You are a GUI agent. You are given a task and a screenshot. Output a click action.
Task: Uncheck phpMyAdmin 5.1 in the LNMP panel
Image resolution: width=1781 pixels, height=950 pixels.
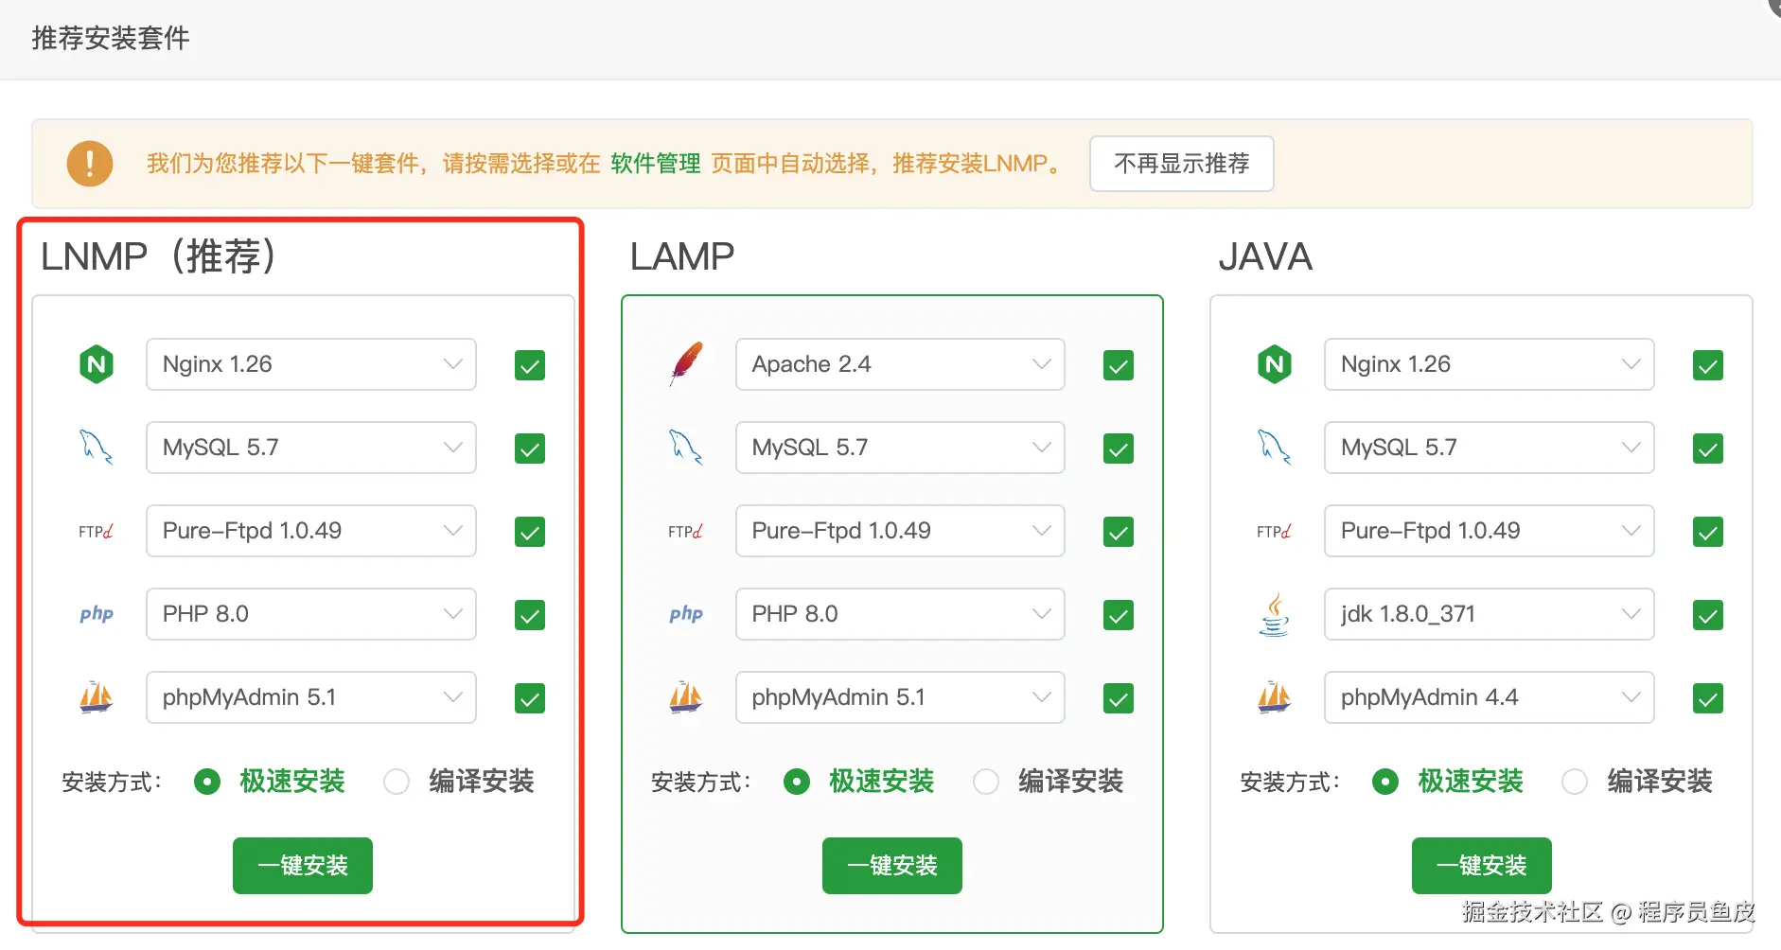coord(530,698)
